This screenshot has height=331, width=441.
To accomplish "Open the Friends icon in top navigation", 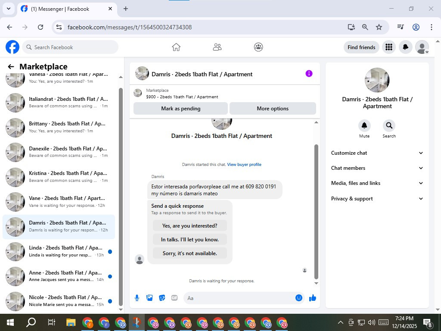I will [217, 47].
